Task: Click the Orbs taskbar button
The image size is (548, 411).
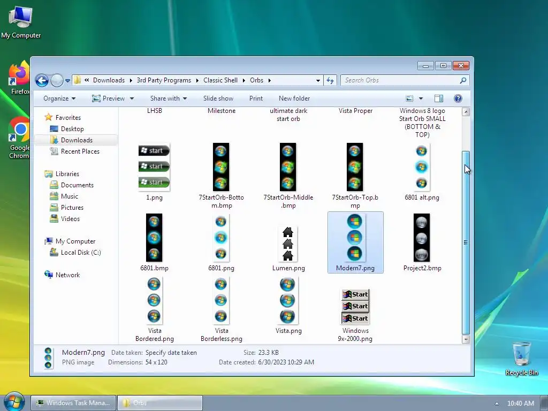Action: (x=160, y=403)
